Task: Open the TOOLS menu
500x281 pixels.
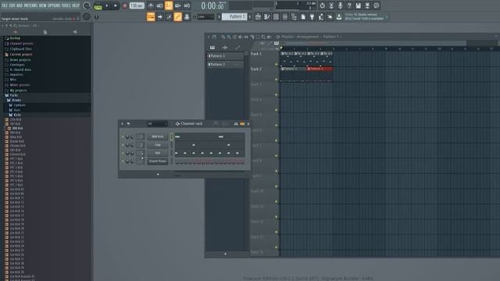Action: pos(66,5)
